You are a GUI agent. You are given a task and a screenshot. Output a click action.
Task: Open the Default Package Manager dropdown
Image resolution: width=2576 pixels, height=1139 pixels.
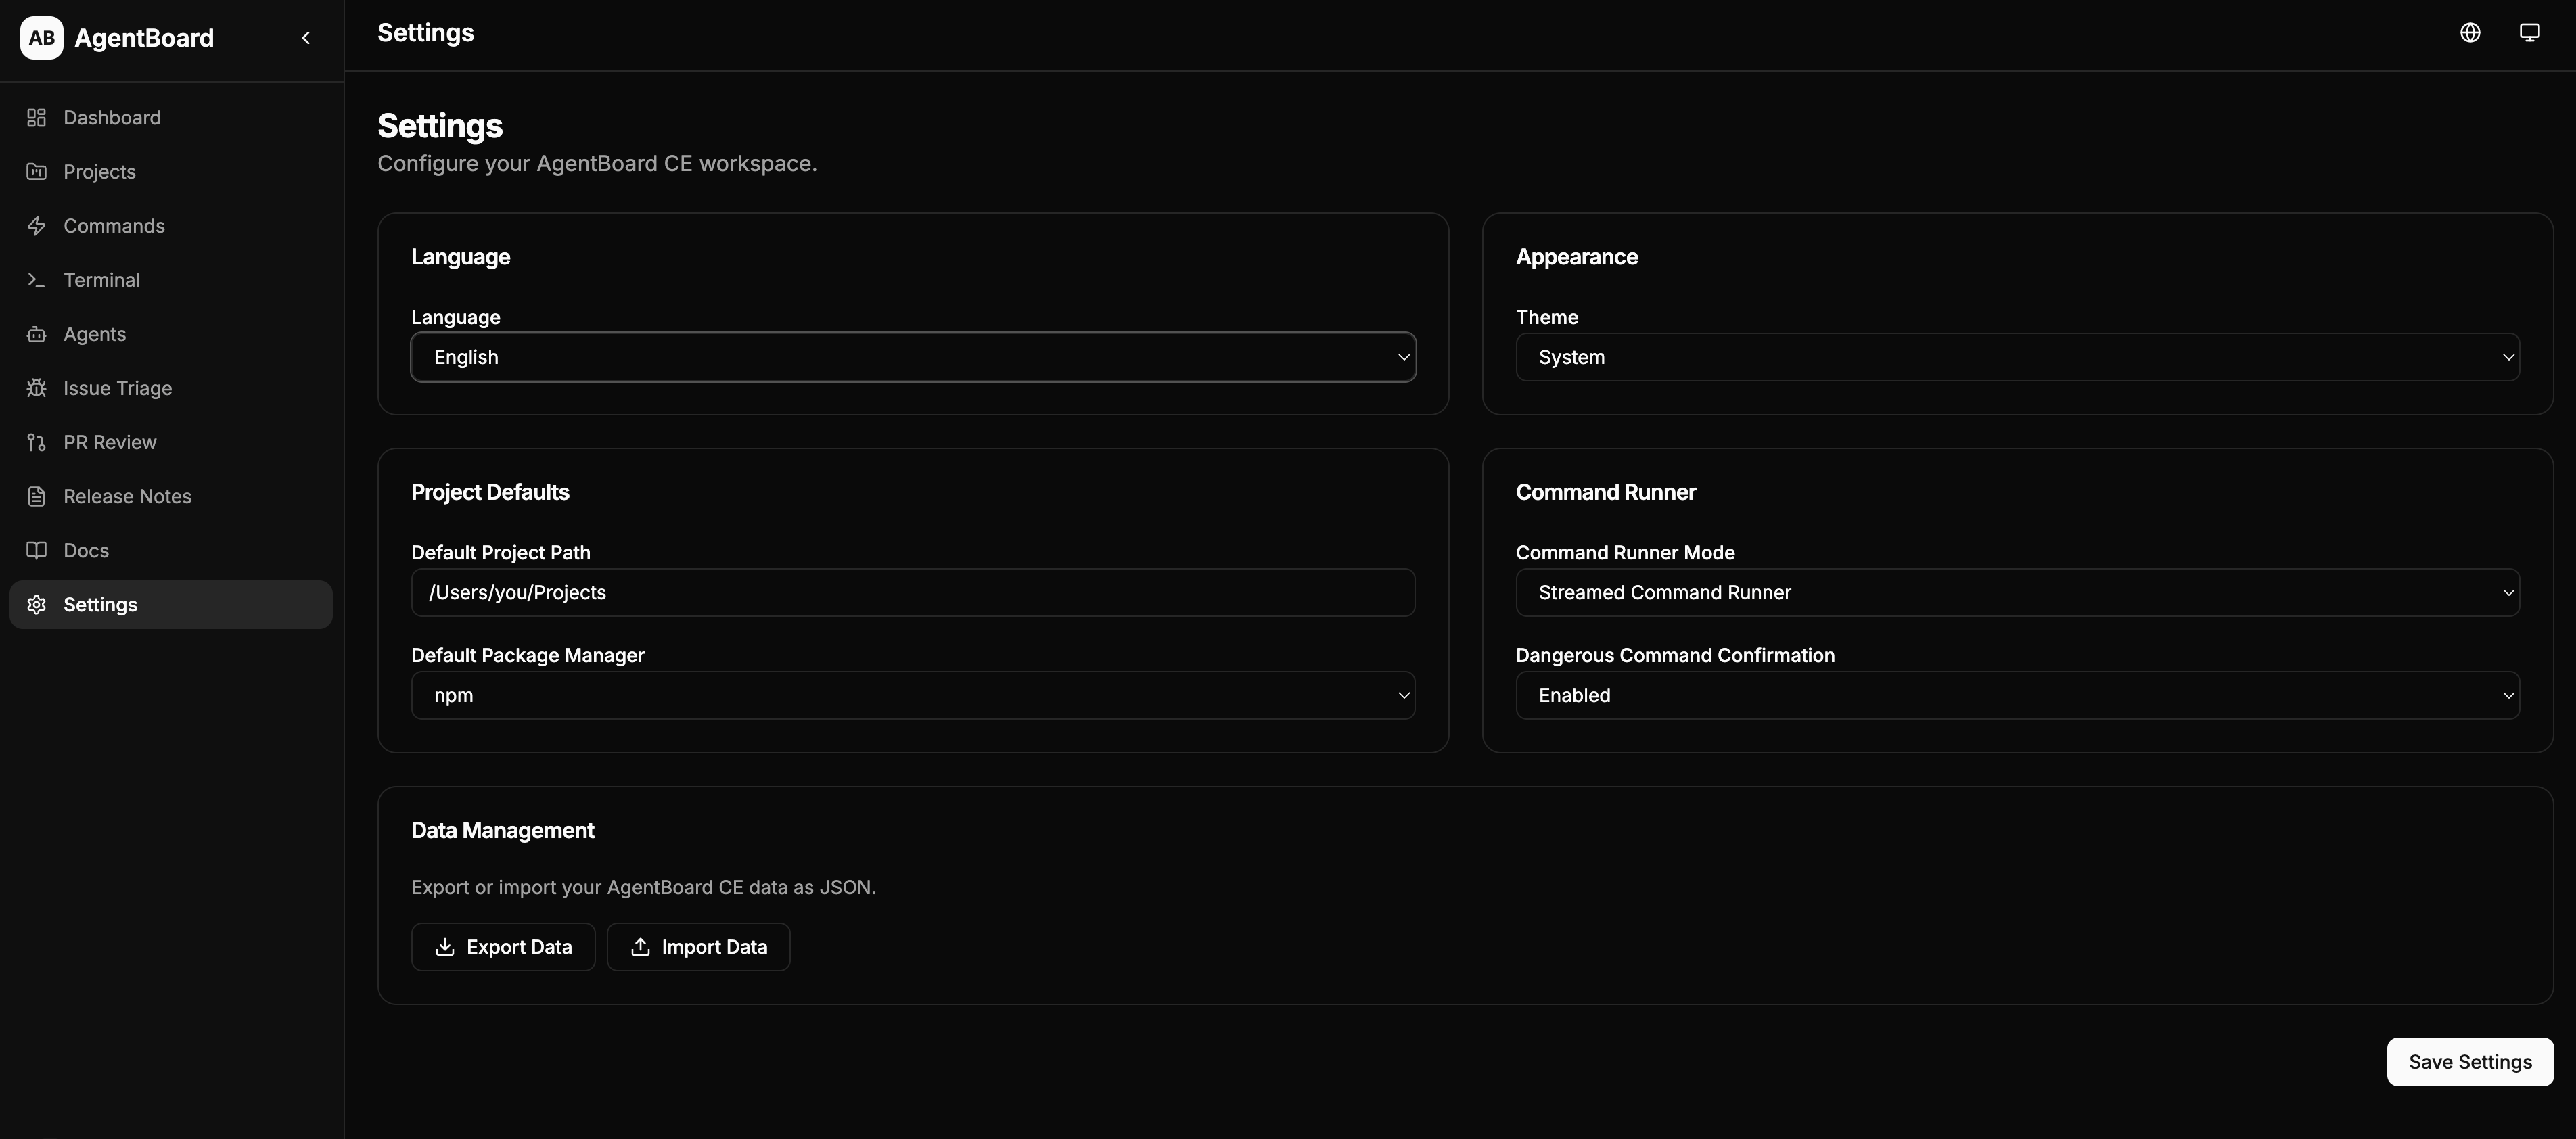913,695
